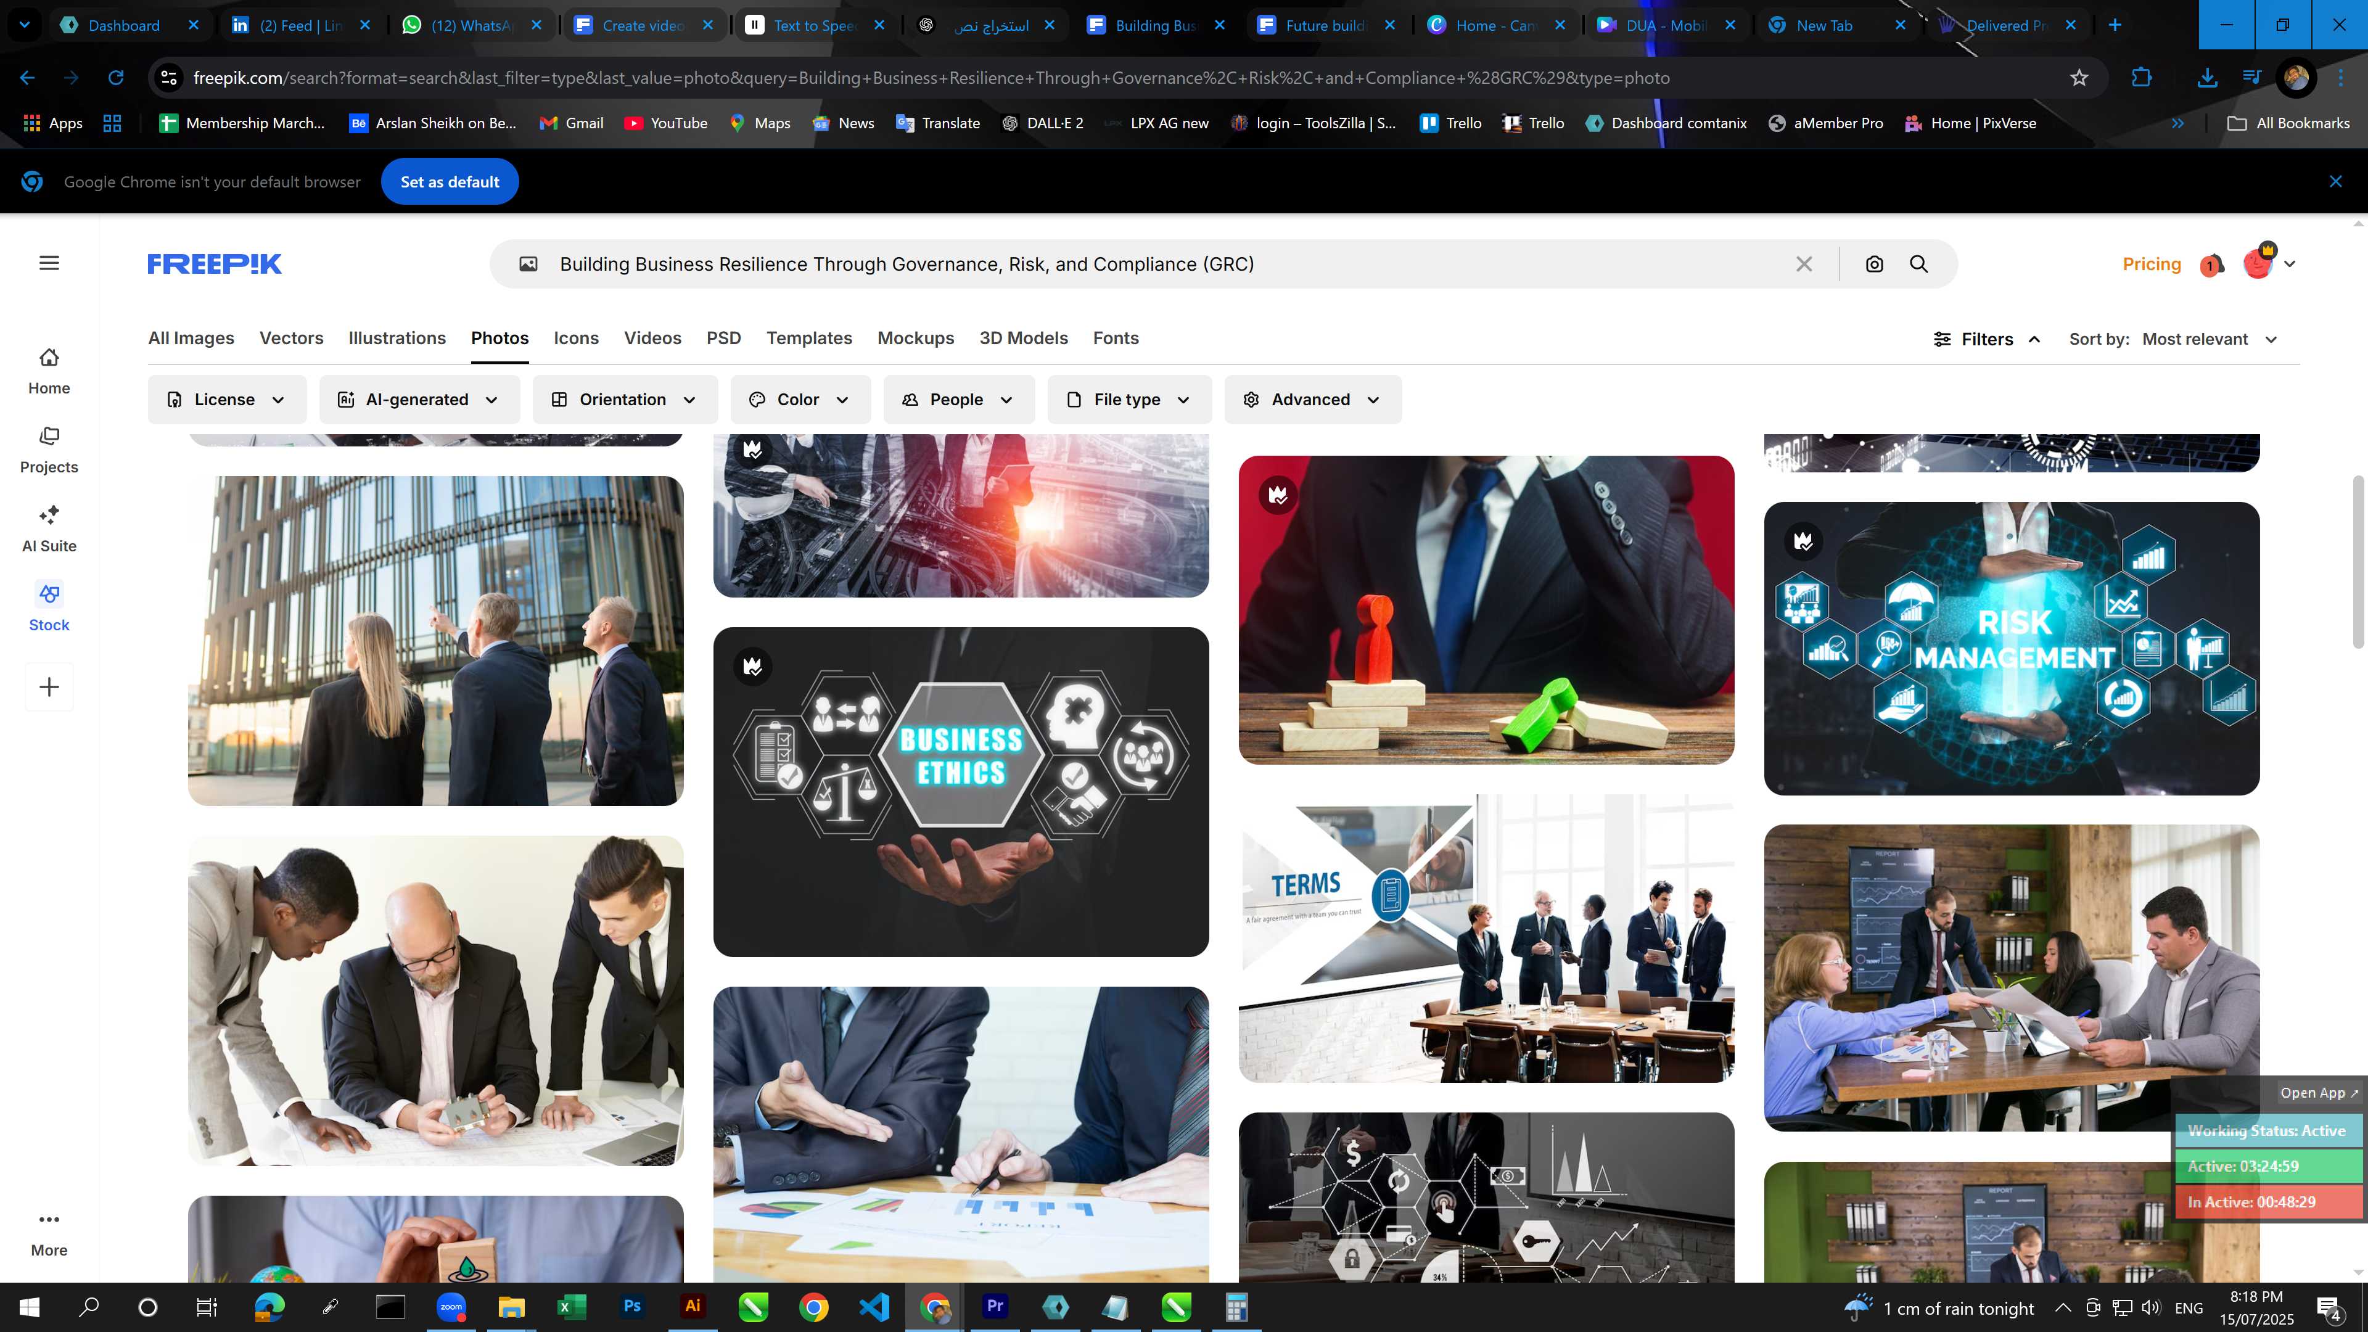Image resolution: width=2368 pixels, height=1332 pixels.
Task: Expand the License filter dropdown
Action: [x=227, y=400]
